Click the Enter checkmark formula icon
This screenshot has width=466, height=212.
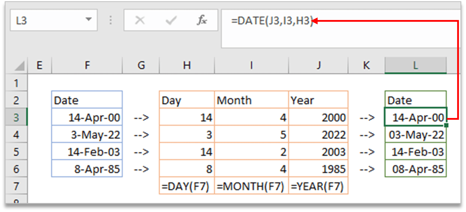pyautogui.click(x=171, y=20)
